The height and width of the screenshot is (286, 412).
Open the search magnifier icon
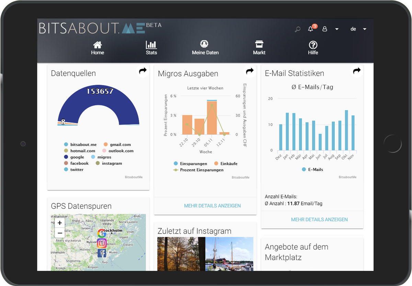tap(298, 29)
